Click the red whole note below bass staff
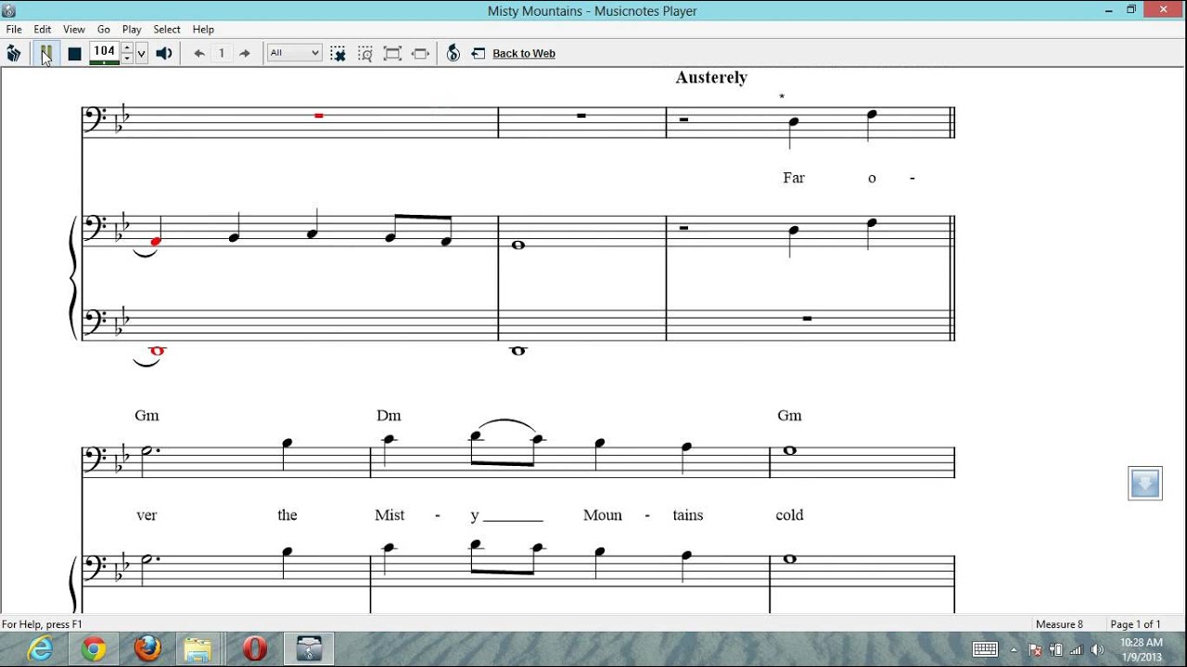The image size is (1187, 667). click(157, 350)
